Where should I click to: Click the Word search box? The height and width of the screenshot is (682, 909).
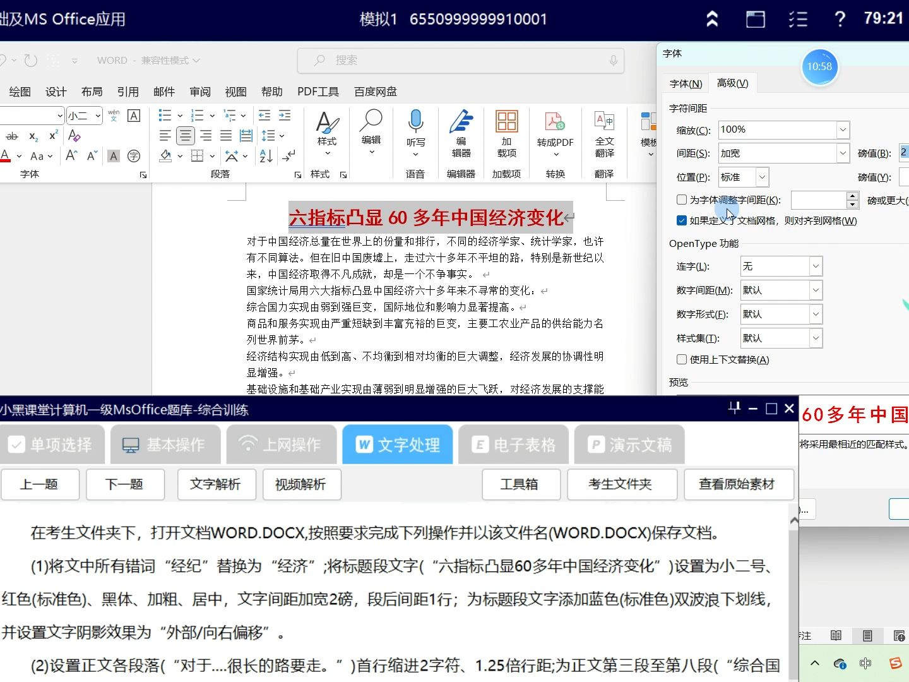[461, 60]
